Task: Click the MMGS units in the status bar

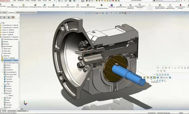Action: tap(181, 113)
